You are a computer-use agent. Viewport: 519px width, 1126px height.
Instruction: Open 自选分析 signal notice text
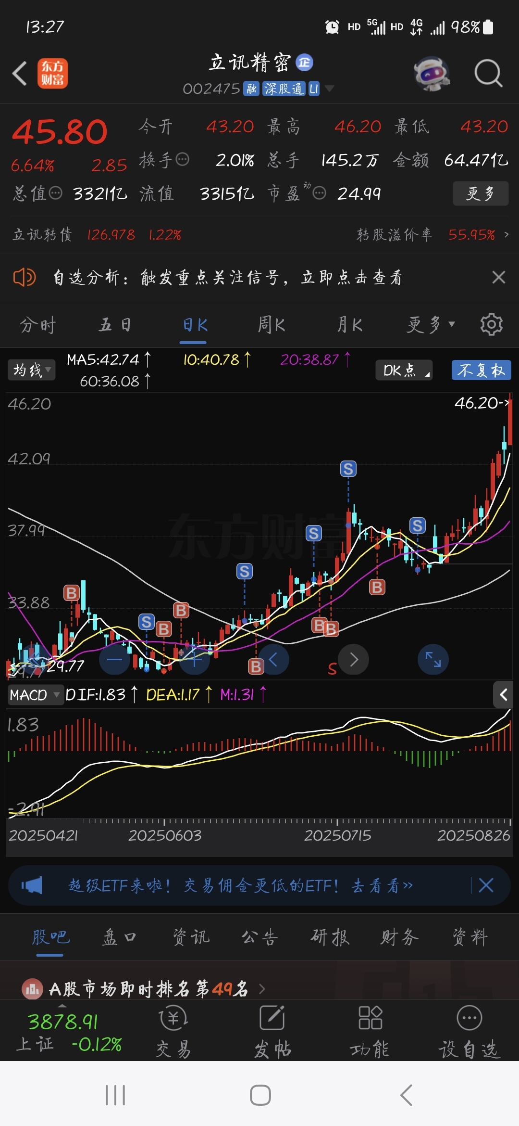point(227,277)
